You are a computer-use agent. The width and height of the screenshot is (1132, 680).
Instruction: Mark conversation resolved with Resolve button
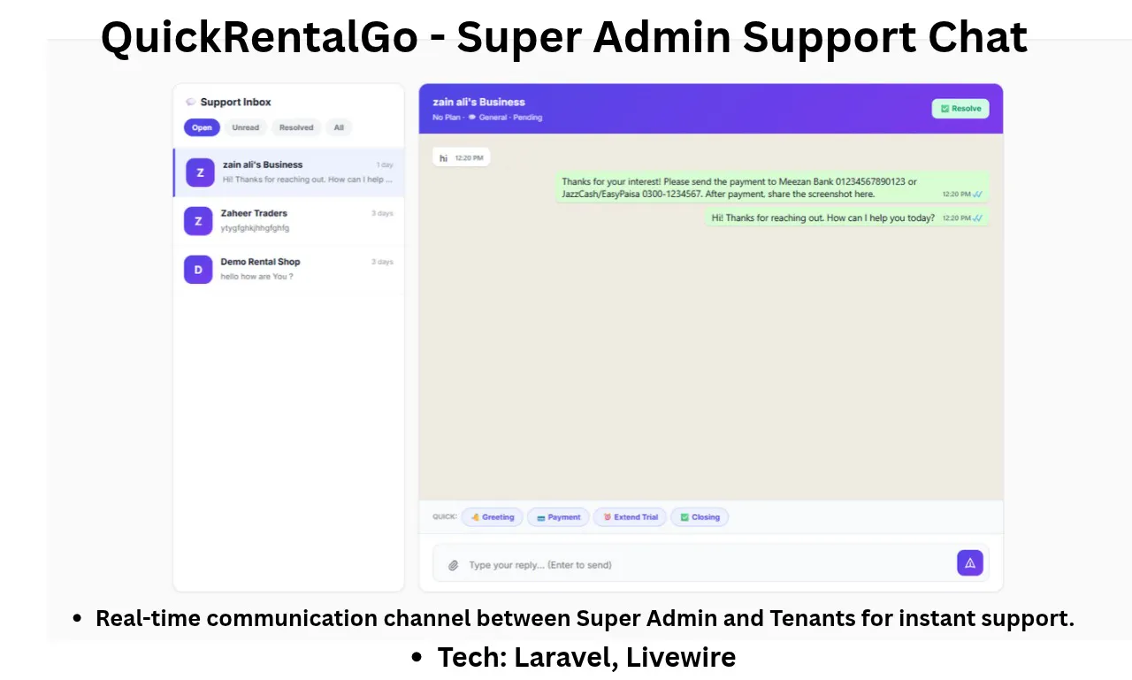point(960,109)
